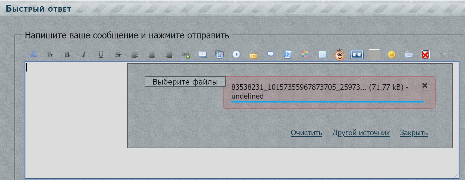Image resolution: width=465 pixels, height=180 pixels.
Task: Click the cartoon face avatar icon
Action: (339, 55)
